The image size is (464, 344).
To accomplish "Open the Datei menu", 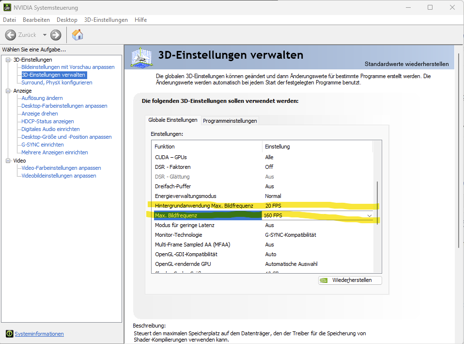I will point(10,20).
